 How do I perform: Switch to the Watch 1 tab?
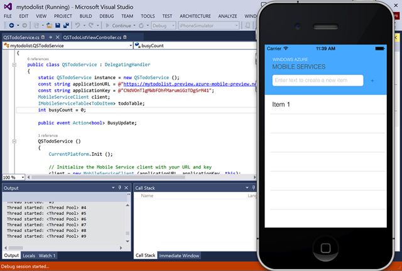(47, 256)
